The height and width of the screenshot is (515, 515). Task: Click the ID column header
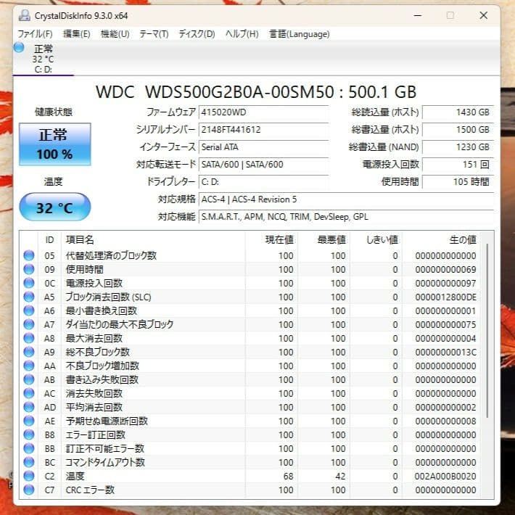49,240
